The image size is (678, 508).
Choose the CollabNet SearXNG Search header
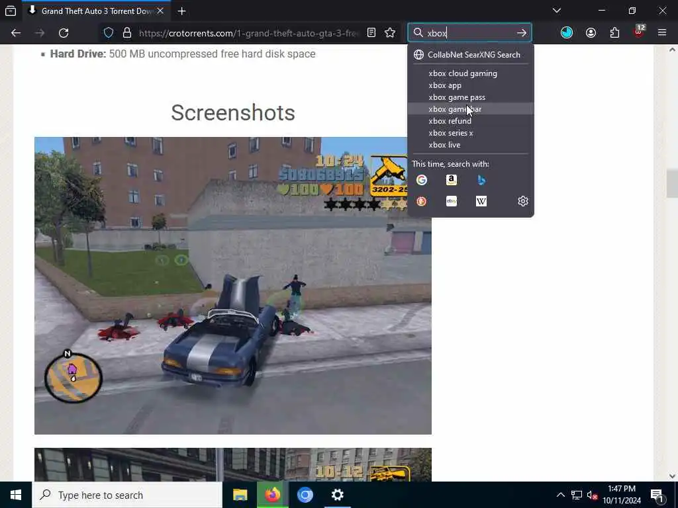pos(471,55)
